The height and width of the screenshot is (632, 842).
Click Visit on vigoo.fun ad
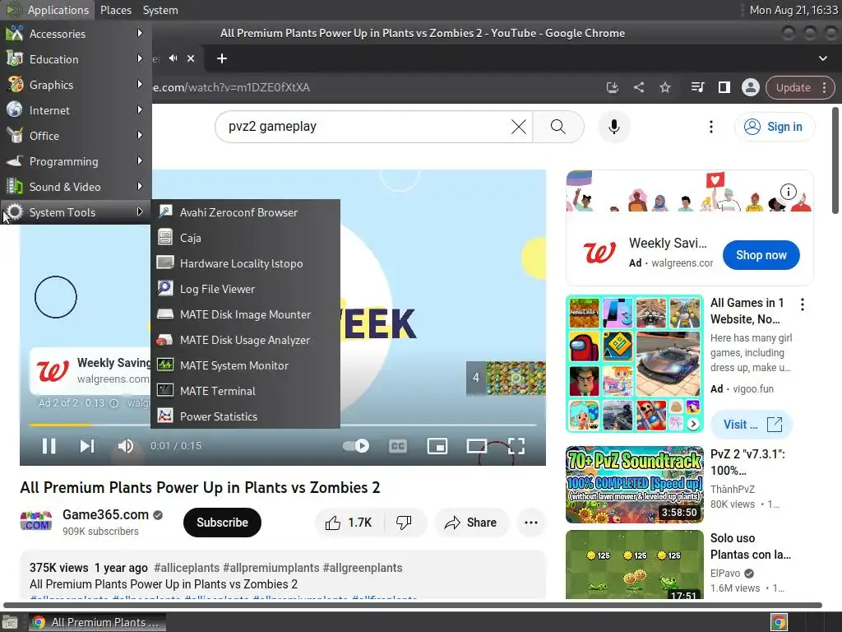[x=752, y=425]
